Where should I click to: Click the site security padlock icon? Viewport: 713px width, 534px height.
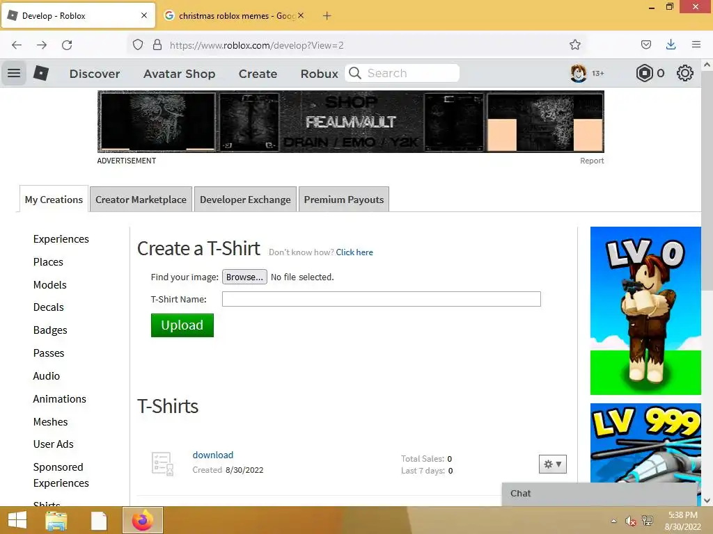pyautogui.click(x=157, y=45)
